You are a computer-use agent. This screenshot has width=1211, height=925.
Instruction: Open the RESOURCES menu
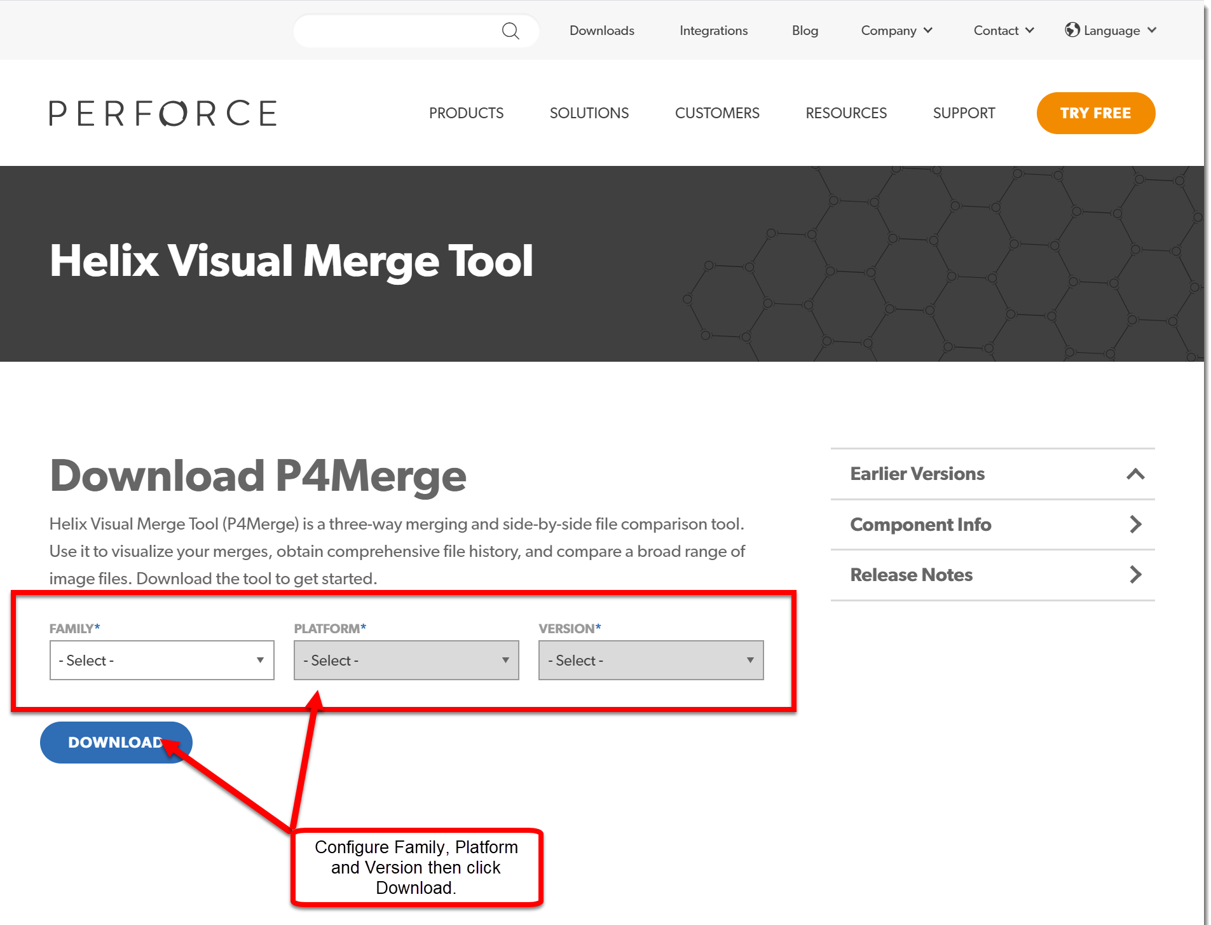point(845,113)
